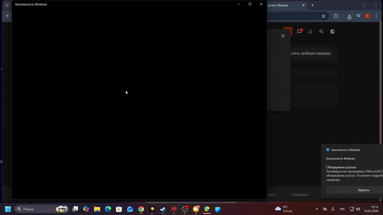
Task: Open the Outlook mail taskbar icon
Action: pos(130,209)
